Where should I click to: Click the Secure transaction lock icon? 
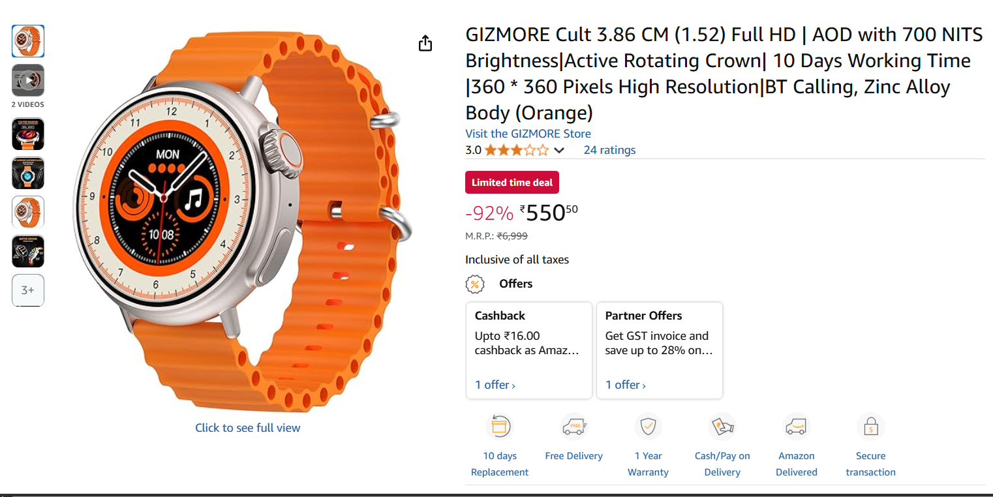870,427
